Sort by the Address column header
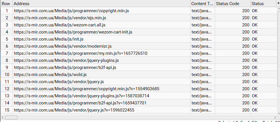The height and width of the screenshot is (122, 280). (x=101, y=4)
